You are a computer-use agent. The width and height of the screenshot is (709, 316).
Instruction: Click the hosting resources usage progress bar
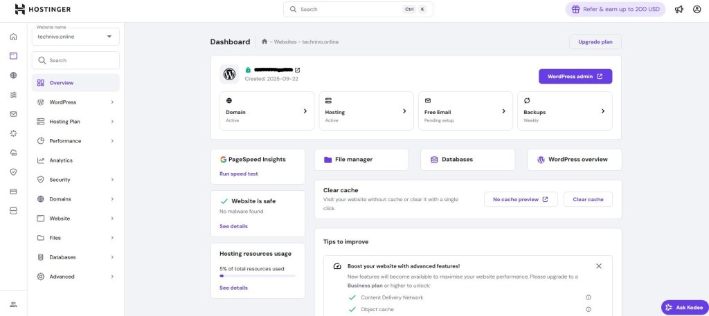257,276
